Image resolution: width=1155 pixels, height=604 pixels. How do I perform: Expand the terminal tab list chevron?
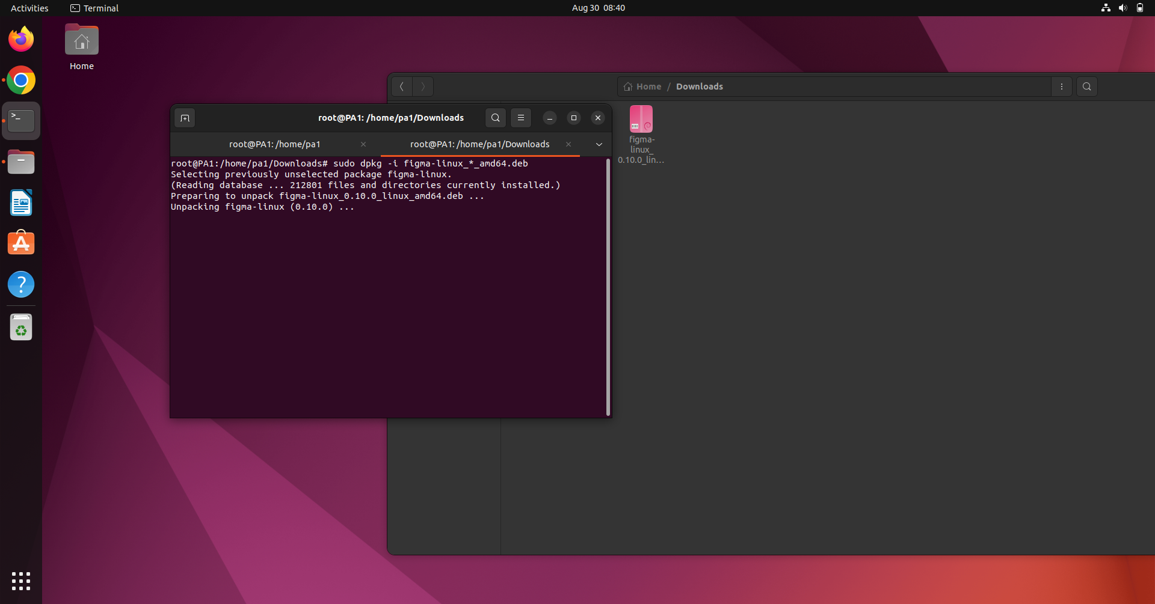tap(599, 144)
